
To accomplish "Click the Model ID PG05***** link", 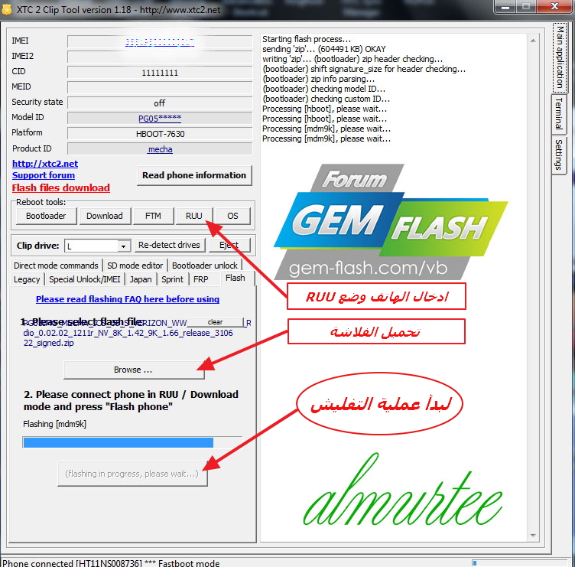I will 160,119.
